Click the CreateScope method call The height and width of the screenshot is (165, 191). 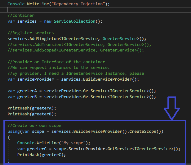click(143, 132)
